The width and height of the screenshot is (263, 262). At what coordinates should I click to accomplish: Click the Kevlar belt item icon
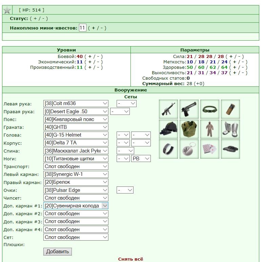[210, 109]
